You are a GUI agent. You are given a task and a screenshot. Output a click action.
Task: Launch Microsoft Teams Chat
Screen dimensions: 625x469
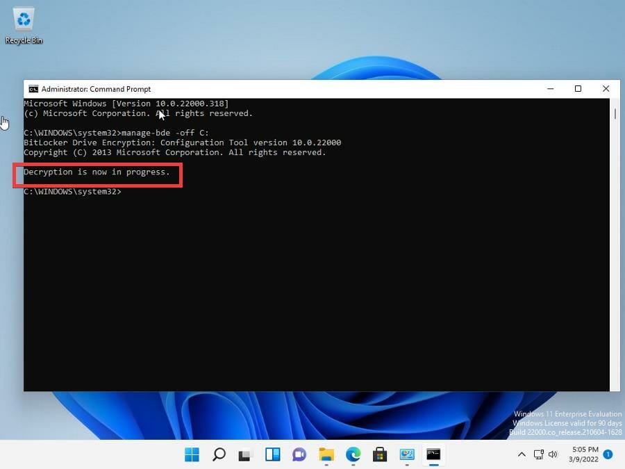pyautogui.click(x=299, y=455)
